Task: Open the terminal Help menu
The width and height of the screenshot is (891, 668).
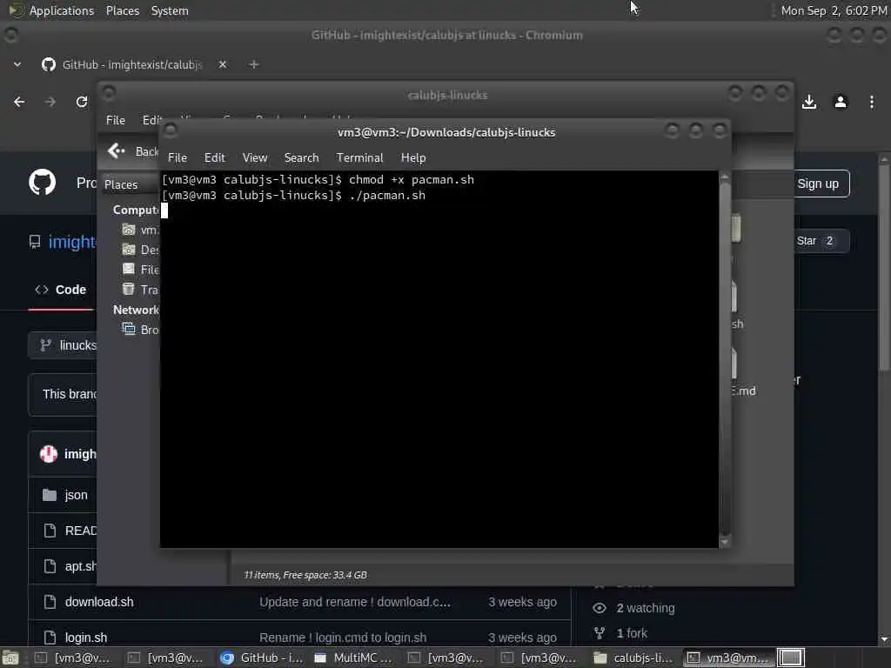Action: [x=413, y=158]
